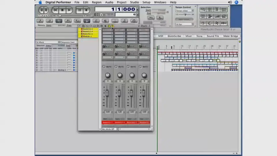The width and height of the screenshot is (277, 156).
Task: Click the bar 17 marker in timeline ruler
Action: click(189, 47)
